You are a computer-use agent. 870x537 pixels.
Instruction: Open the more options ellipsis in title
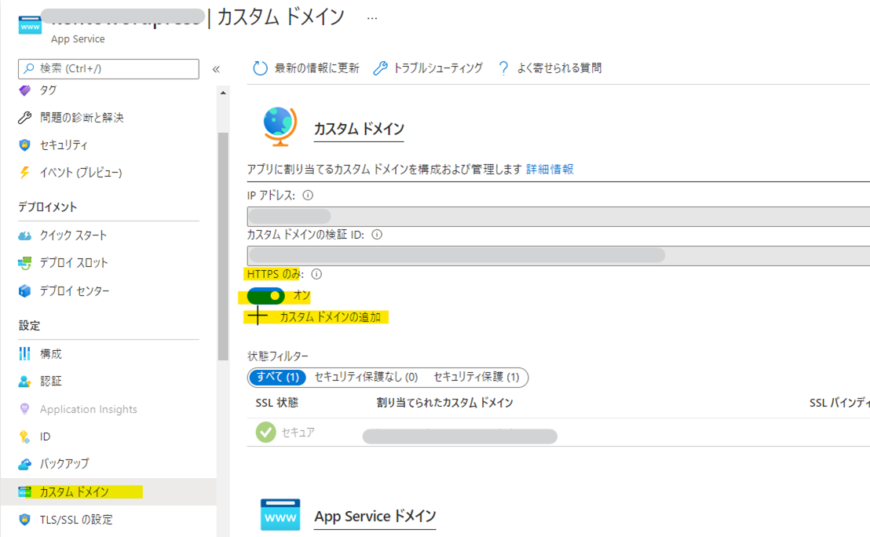(x=372, y=18)
